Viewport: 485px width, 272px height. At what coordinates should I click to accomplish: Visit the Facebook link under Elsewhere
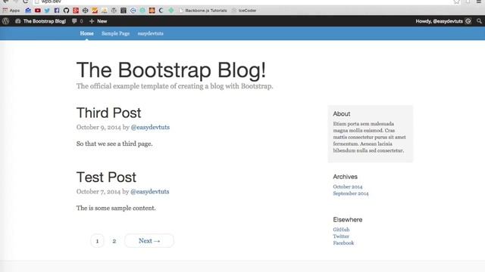[x=343, y=243]
